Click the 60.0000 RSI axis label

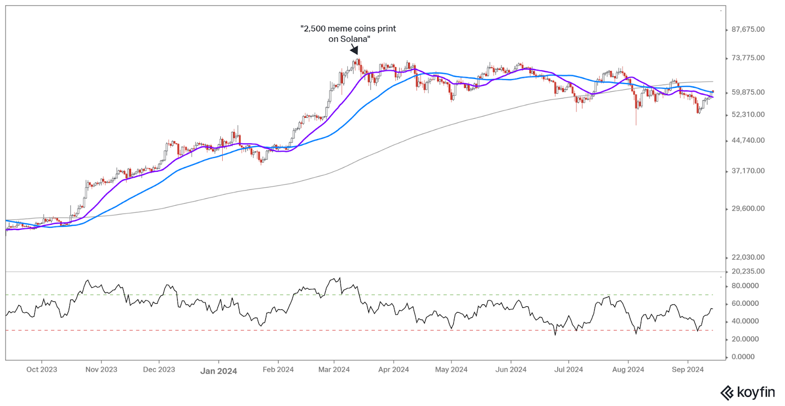click(x=745, y=303)
